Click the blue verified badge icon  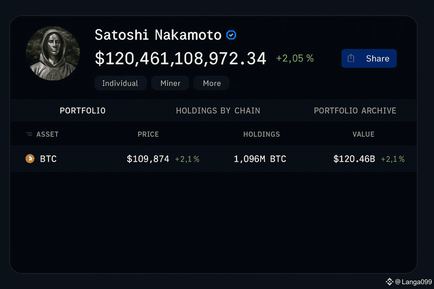pos(231,35)
